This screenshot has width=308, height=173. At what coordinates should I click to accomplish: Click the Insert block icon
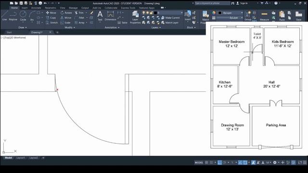click(188, 16)
